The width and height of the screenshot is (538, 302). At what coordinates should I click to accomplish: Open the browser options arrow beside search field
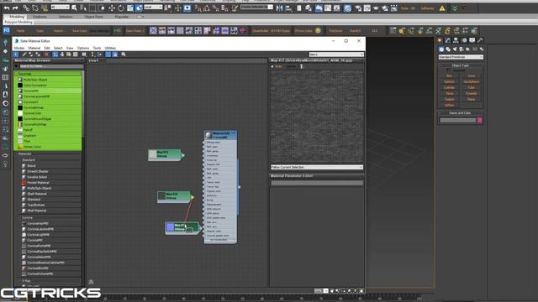tap(16, 66)
